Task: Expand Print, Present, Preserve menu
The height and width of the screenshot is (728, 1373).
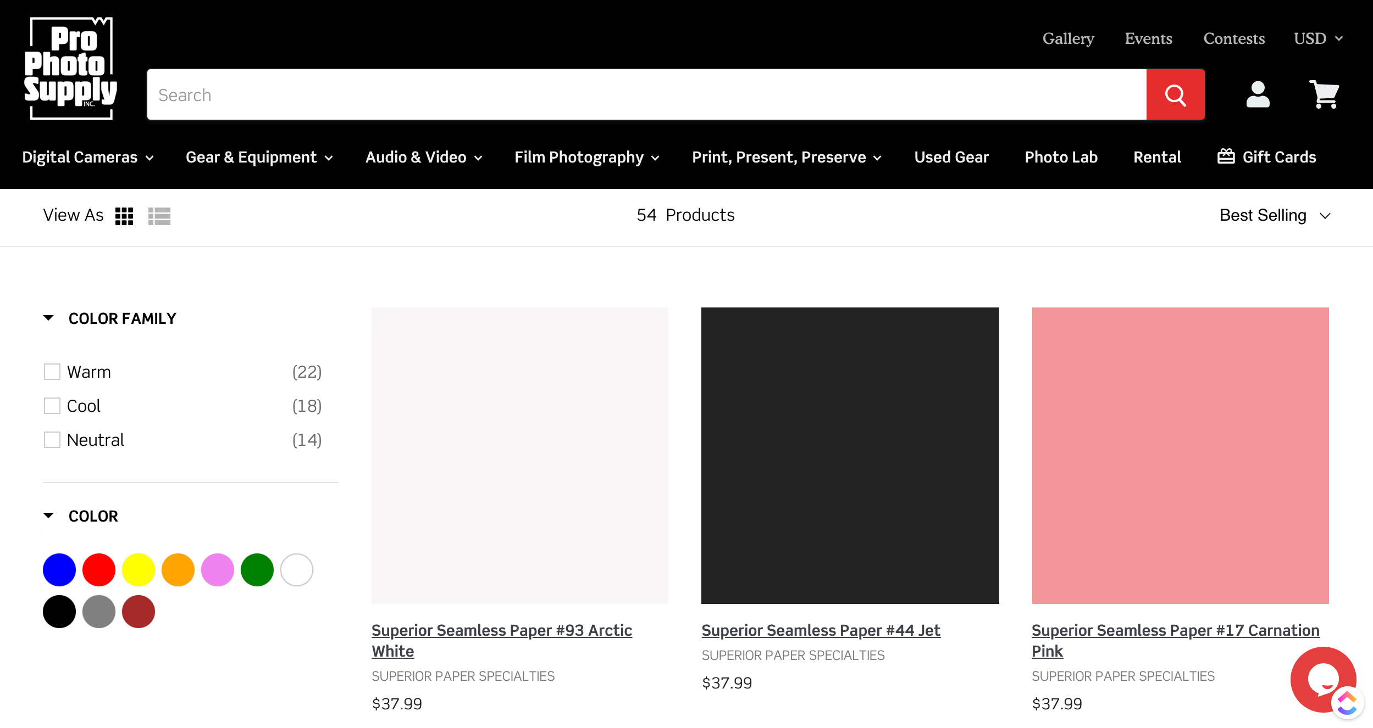Action: pos(787,157)
